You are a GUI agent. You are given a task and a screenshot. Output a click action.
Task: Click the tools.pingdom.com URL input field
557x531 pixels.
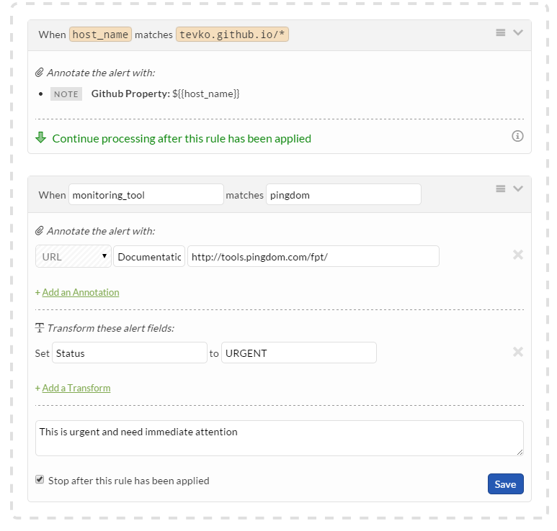[313, 256]
